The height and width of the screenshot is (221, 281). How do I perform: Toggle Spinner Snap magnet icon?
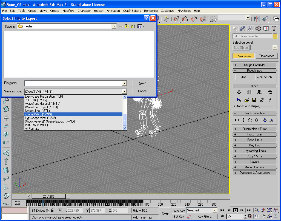(x=203, y=19)
